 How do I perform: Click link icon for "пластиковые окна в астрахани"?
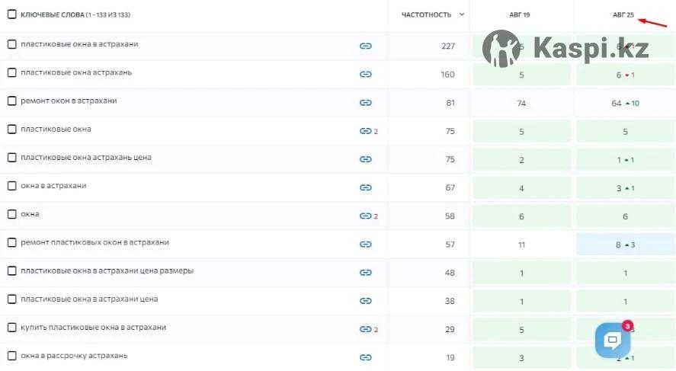click(x=365, y=46)
